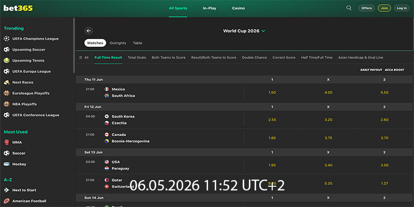Bet on Switzerland win at 1.27

tap(385, 184)
